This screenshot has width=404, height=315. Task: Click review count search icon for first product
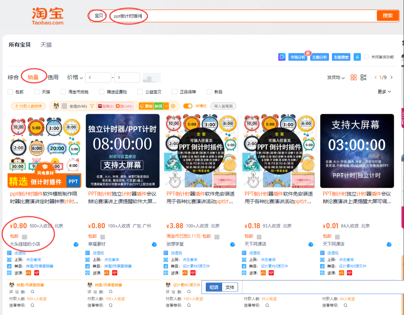click(x=32, y=292)
